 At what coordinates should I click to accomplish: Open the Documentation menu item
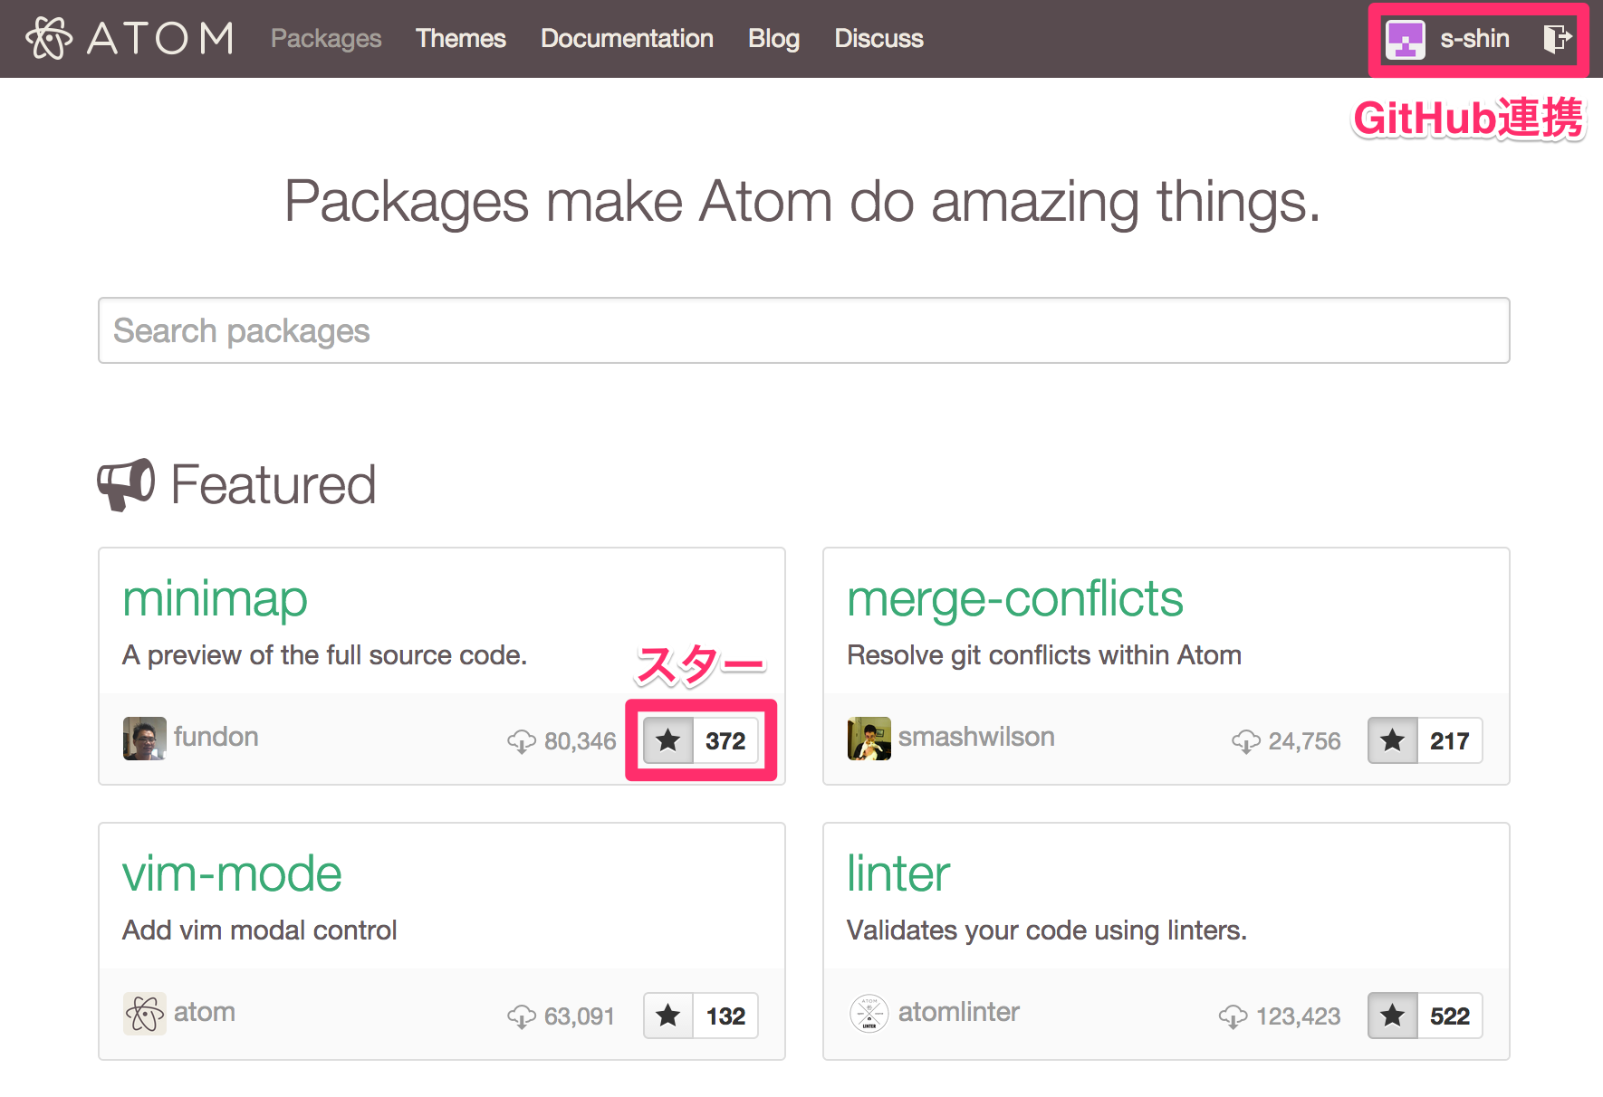[x=627, y=38]
